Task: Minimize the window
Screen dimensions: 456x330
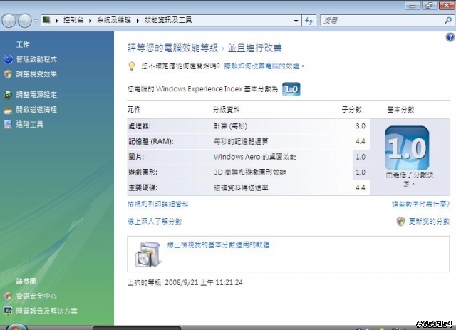Action: [413, 6]
